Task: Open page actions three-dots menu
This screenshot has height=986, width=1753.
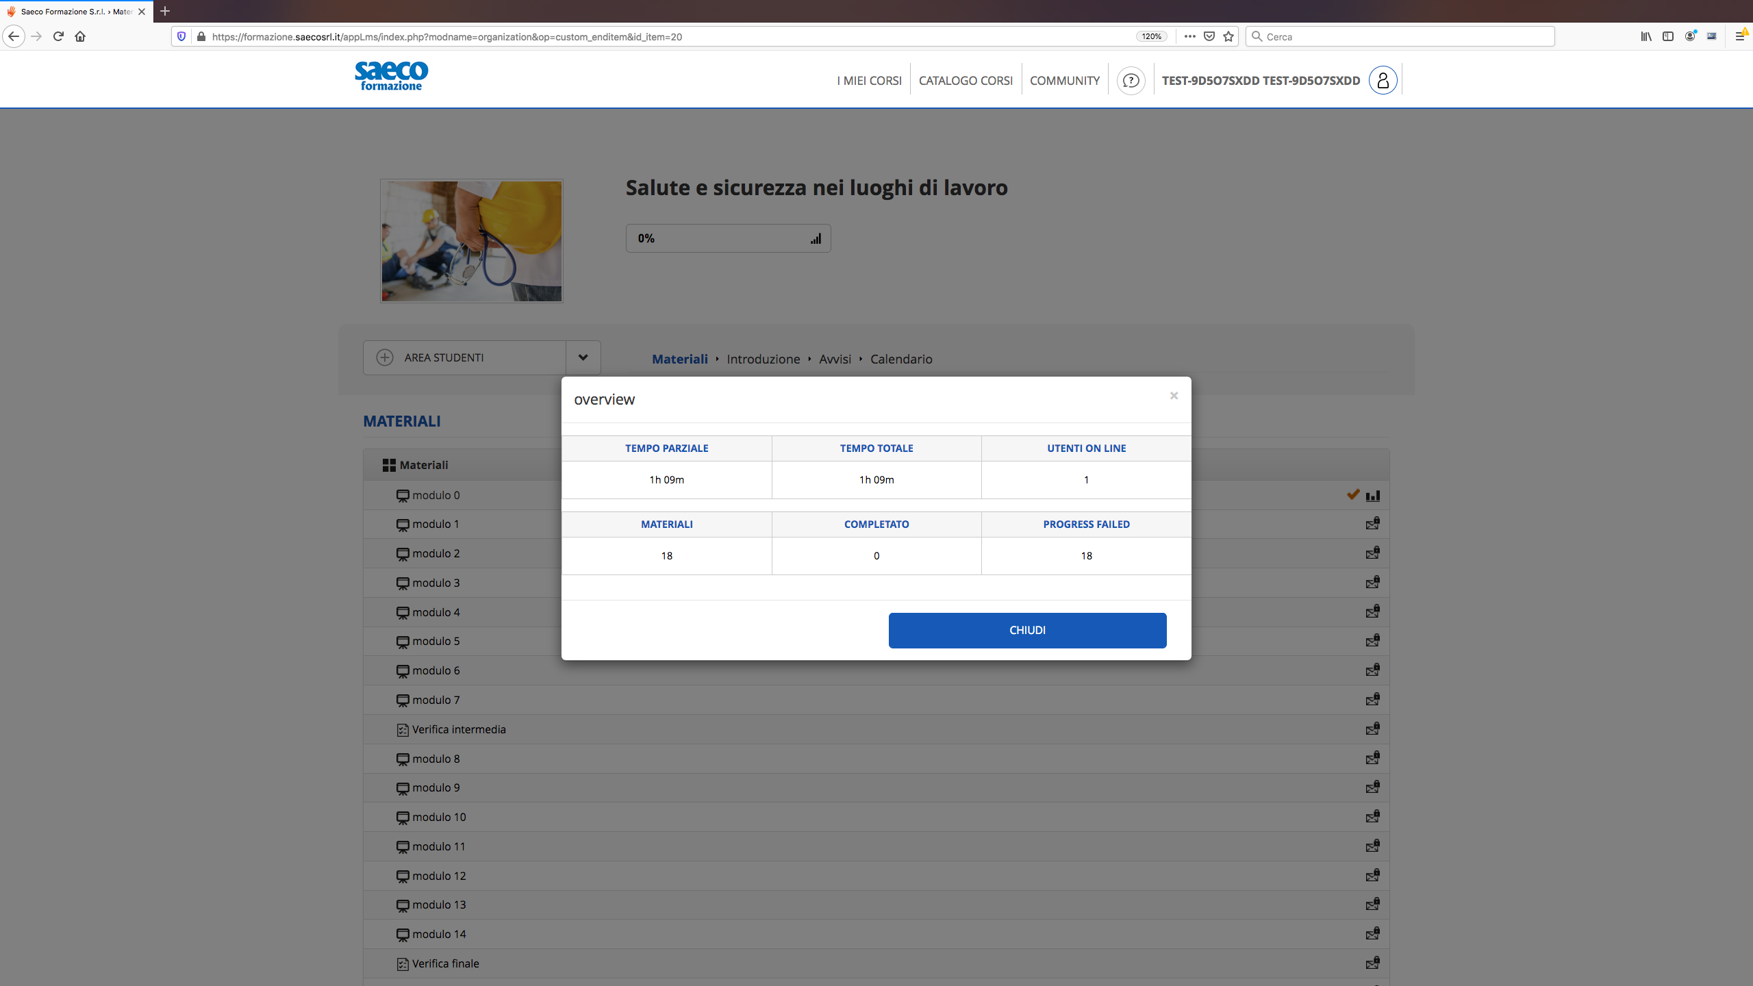Action: (1190, 36)
